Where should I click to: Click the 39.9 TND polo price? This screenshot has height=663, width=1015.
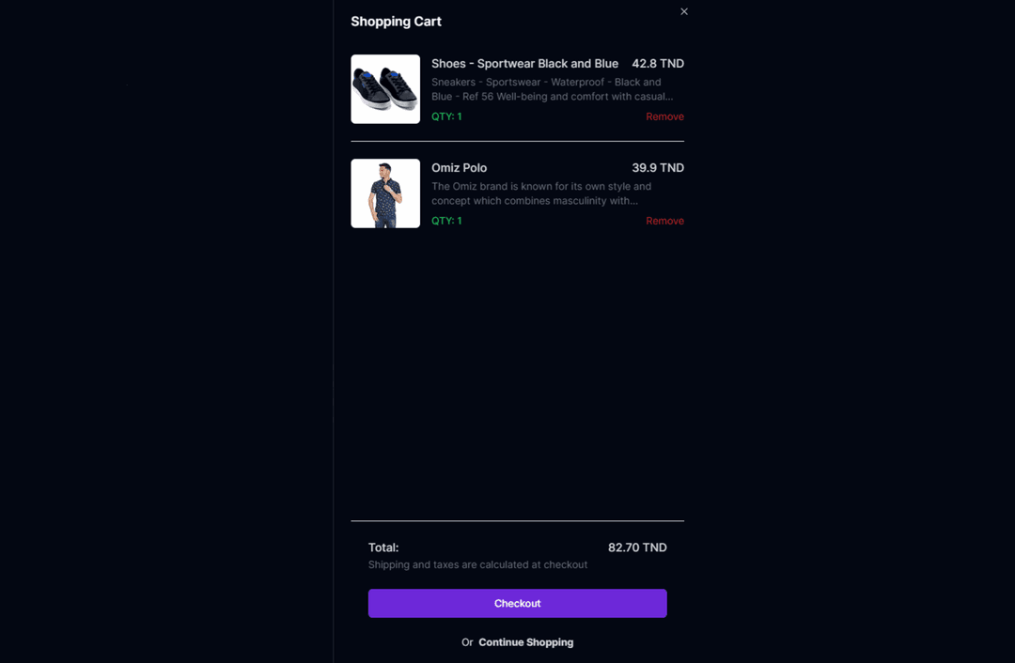click(x=658, y=168)
